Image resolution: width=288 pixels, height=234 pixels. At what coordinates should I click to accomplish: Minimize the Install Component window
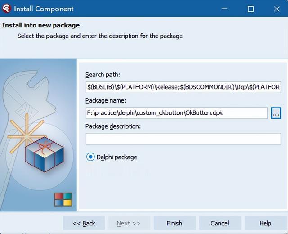point(225,9)
